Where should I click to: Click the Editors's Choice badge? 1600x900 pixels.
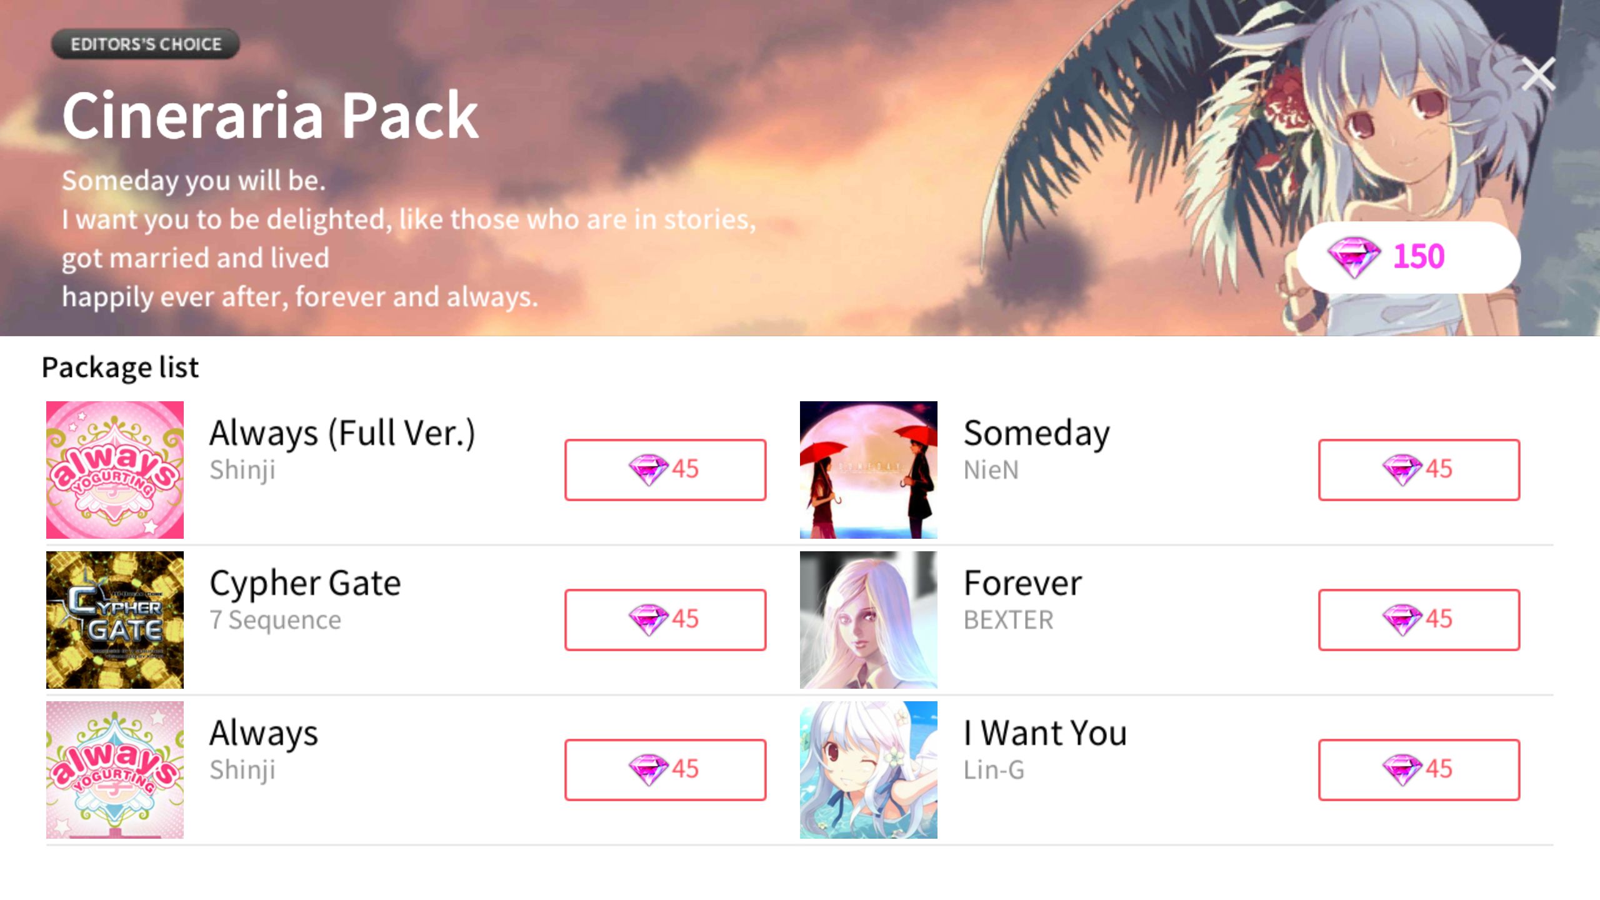[x=146, y=44]
